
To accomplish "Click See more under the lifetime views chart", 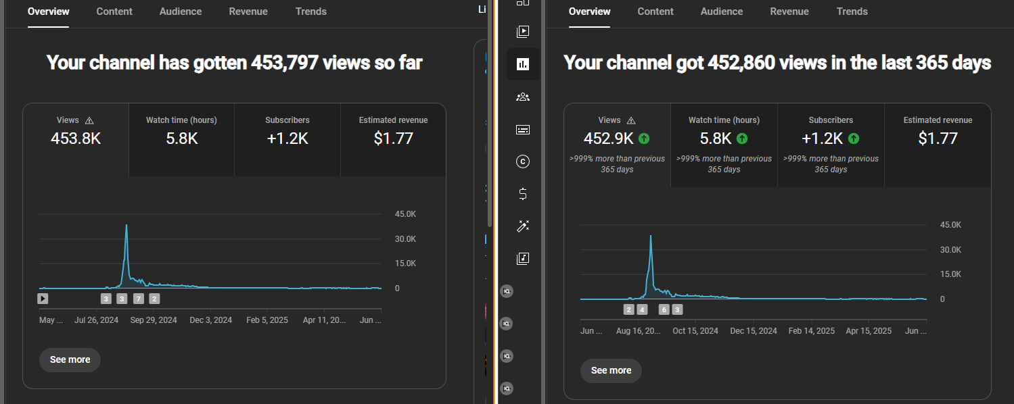I will coord(70,359).
